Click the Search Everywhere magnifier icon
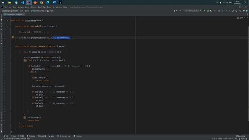Viewport: 249px width, 140px height. click(x=240, y=11)
